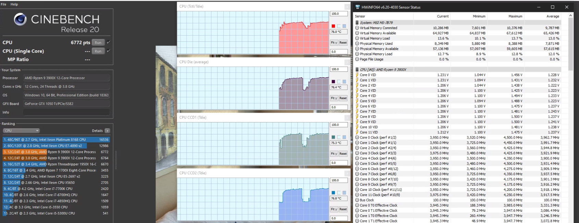The width and height of the screenshot is (579, 223).
Task: Open ranking Details arrow button
Action: pyautogui.click(x=107, y=131)
